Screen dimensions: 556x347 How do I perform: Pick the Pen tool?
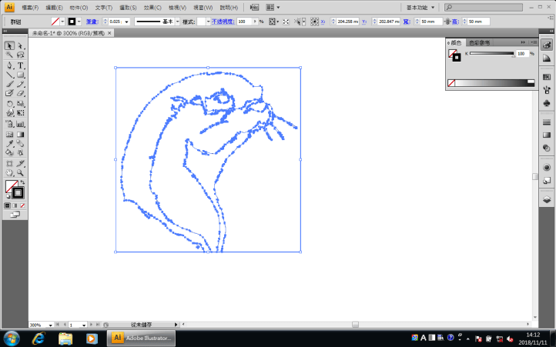9,65
